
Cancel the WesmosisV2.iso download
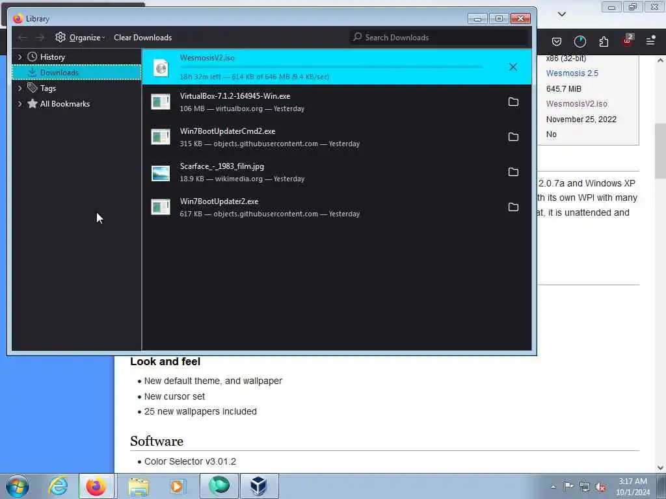click(x=513, y=67)
